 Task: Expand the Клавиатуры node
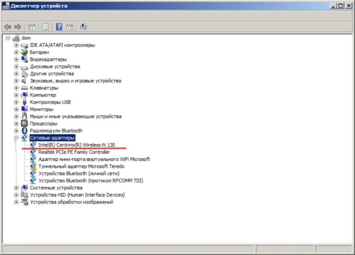[16, 88]
